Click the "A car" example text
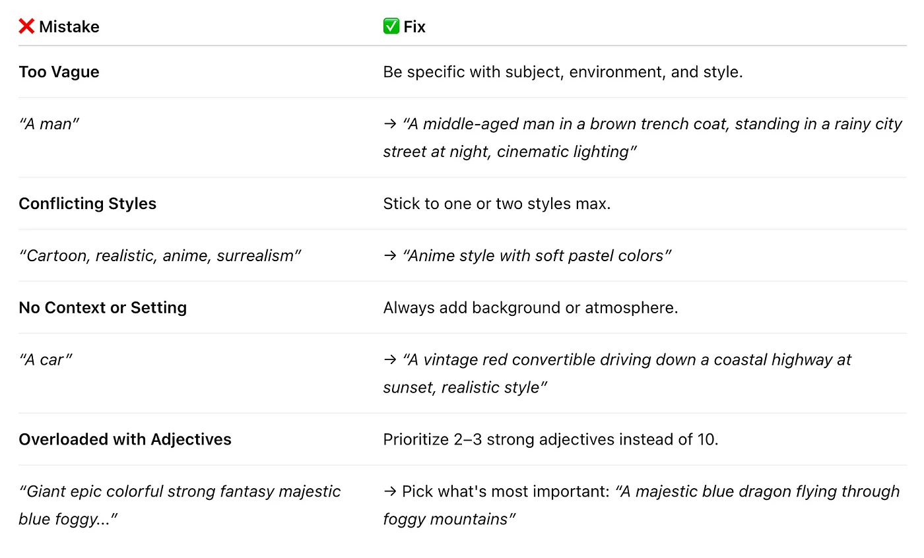 46,359
